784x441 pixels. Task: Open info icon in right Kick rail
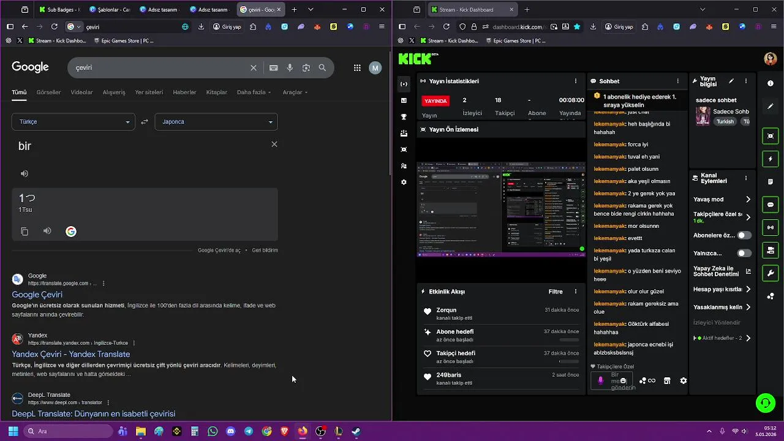pos(771,83)
